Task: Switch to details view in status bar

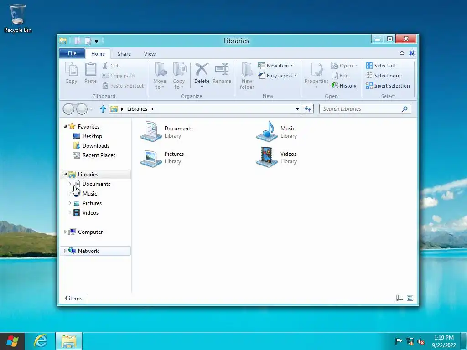Action: click(400, 298)
